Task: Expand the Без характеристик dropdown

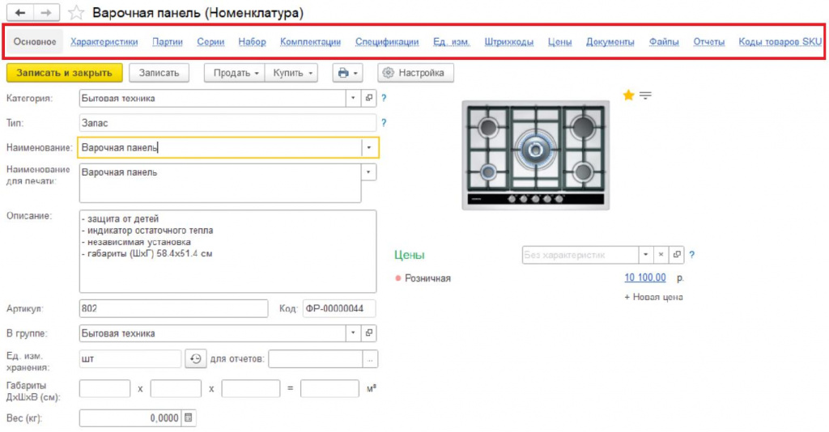Action: (x=645, y=255)
